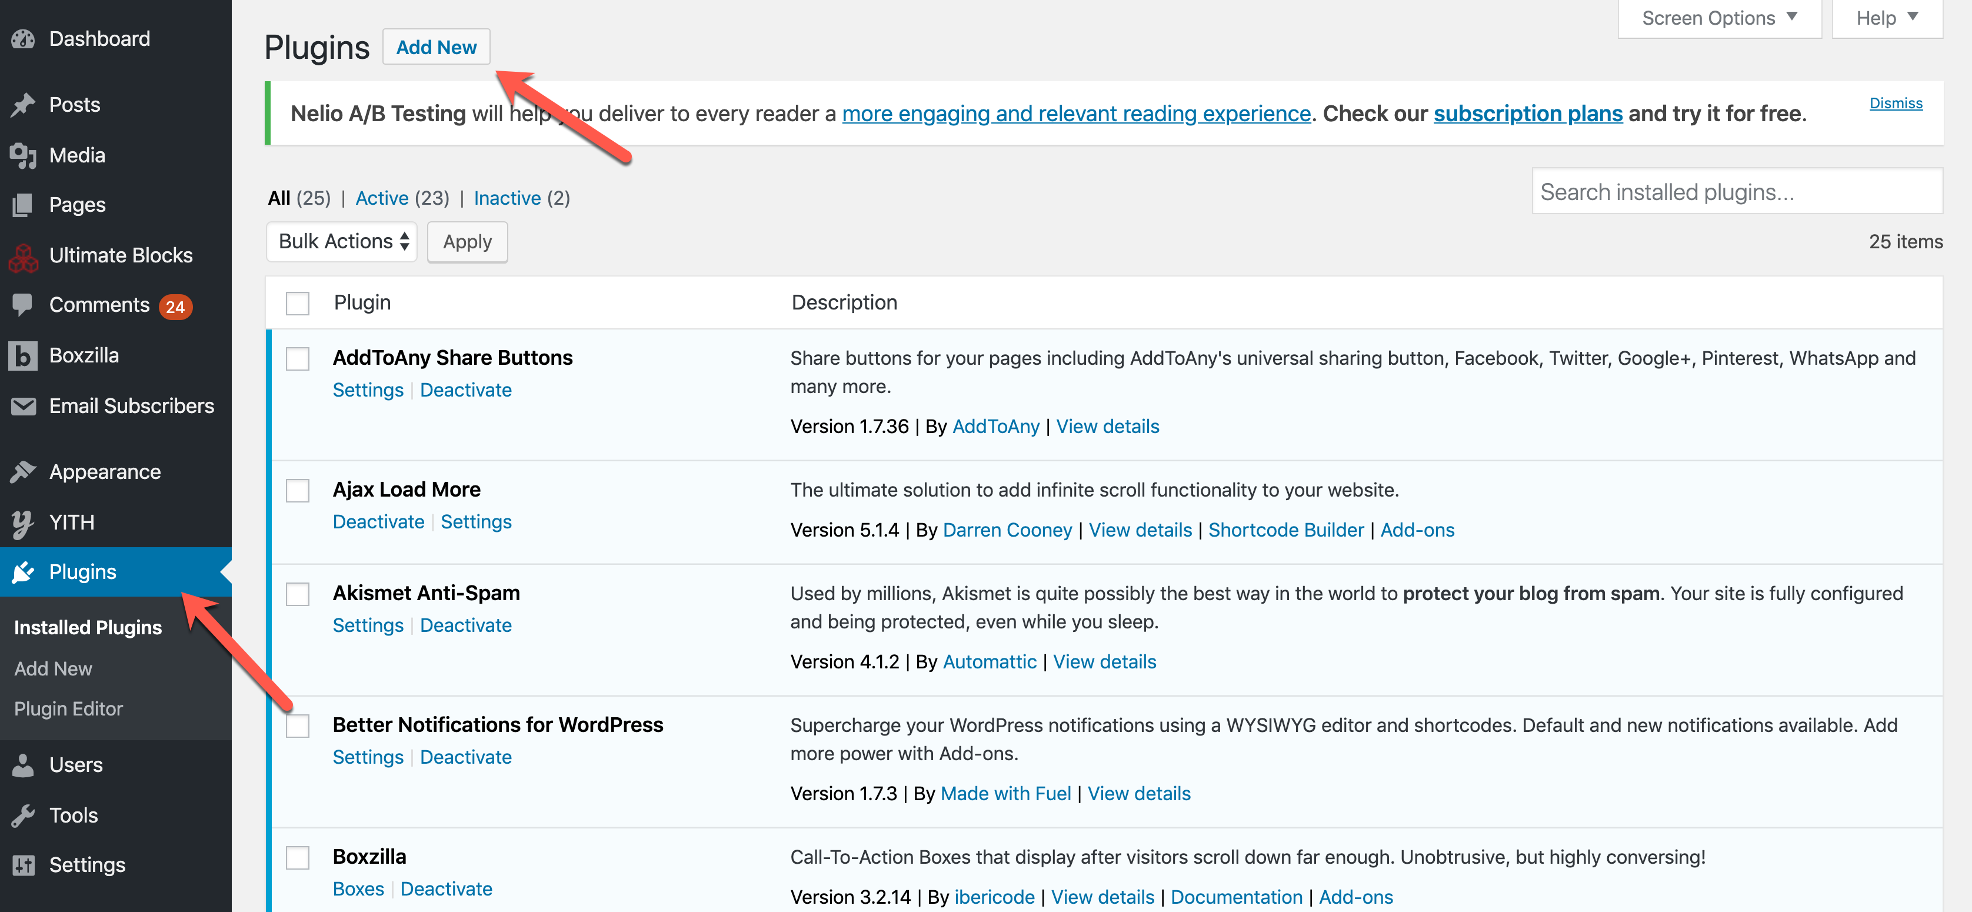Open the Ultimate Blocks menu
The image size is (1972, 912).
[121, 256]
